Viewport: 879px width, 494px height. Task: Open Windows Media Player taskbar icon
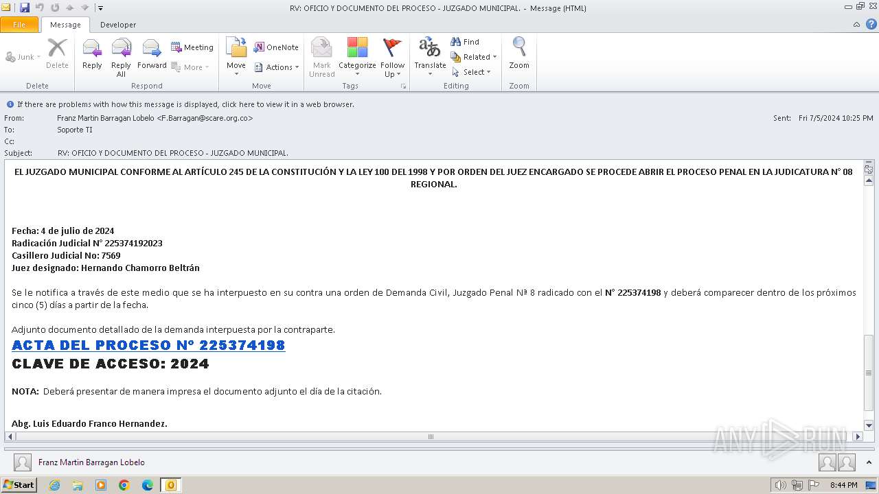point(101,485)
